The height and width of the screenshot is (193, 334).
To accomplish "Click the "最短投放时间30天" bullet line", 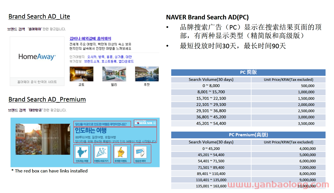I will [x=233, y=46].
